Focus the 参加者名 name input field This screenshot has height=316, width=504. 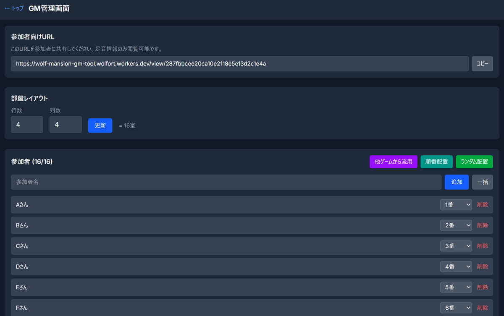[x=226, y=182]
